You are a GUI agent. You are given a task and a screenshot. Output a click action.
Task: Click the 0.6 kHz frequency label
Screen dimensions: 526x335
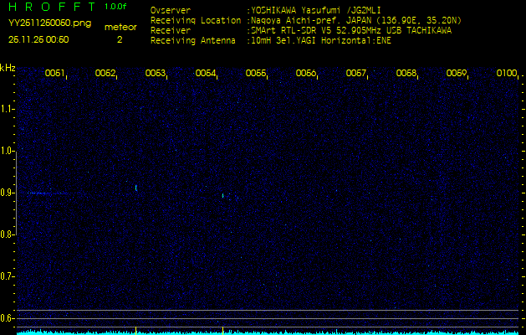pos(6,318)
